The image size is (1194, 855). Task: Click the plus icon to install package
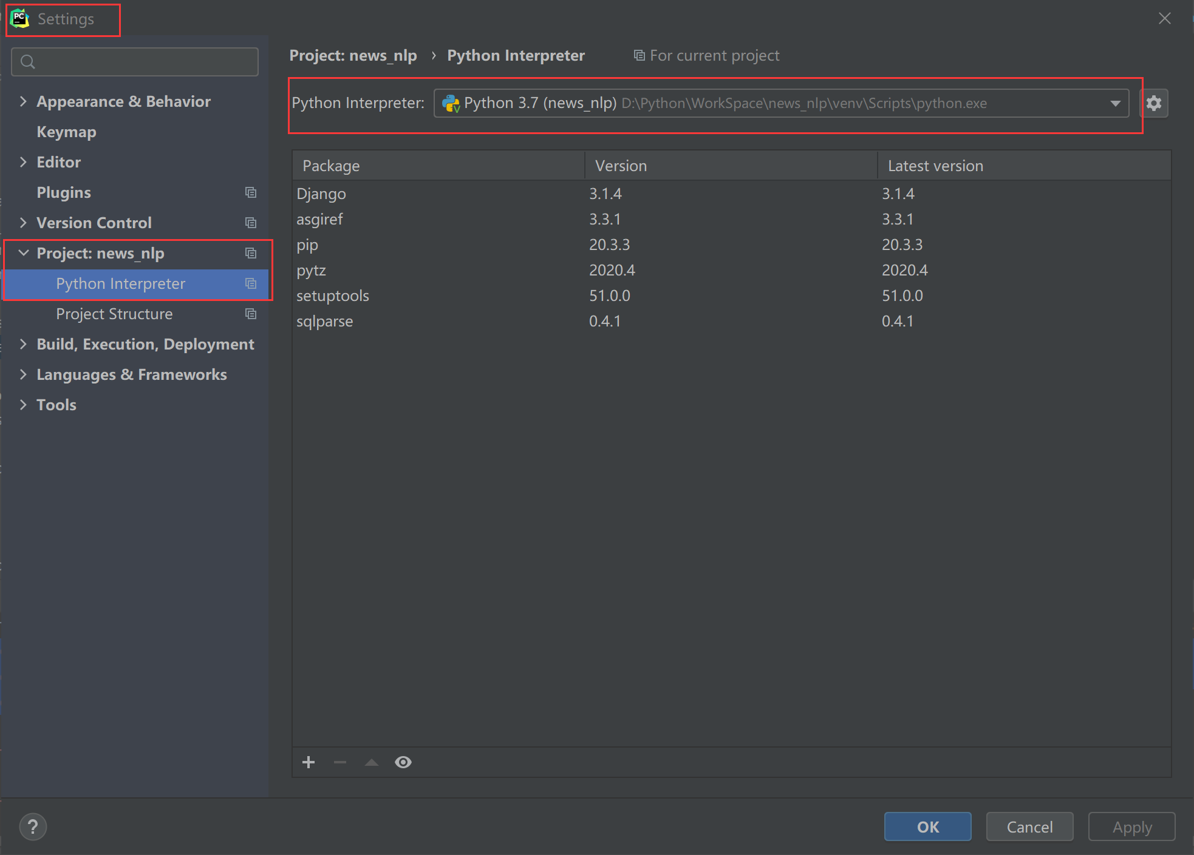pos(309,762)
